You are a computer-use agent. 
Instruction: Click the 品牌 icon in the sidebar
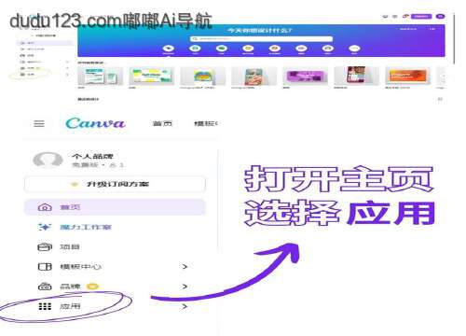coord(45,287)
